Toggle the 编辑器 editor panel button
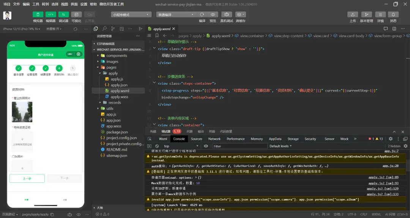This screenshot has height=218, width=410. (51, 14)
